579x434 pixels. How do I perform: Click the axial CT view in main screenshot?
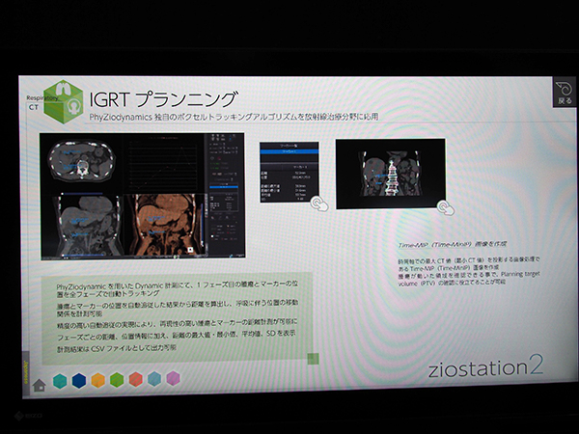80,158
